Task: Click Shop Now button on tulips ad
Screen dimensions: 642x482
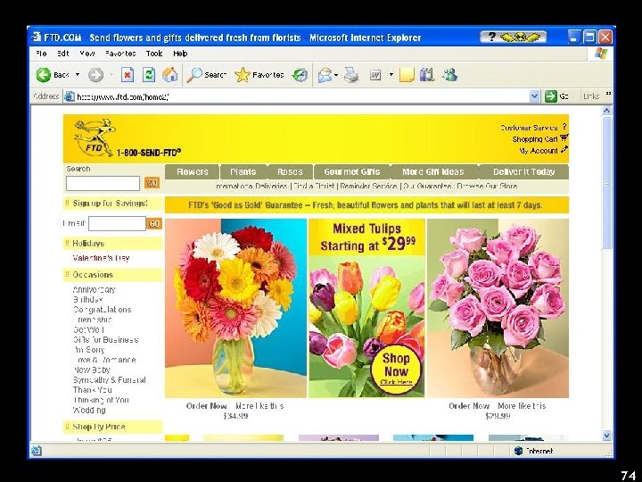Action: click(396, 370)
